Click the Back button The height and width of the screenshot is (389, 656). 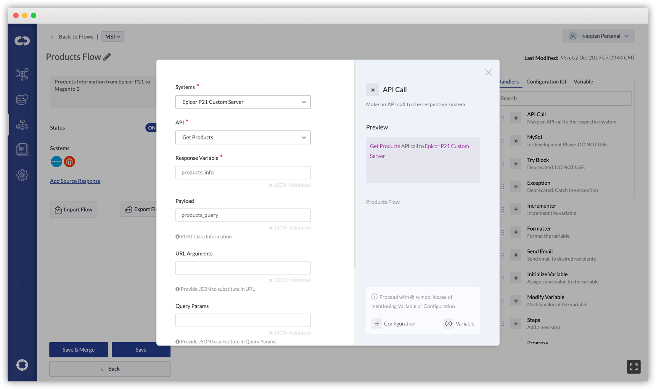point(110,369)
